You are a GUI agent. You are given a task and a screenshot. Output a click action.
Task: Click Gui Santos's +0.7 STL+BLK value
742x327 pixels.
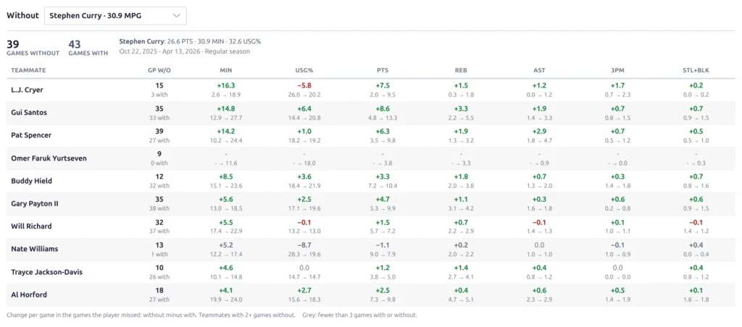(696, 109)
